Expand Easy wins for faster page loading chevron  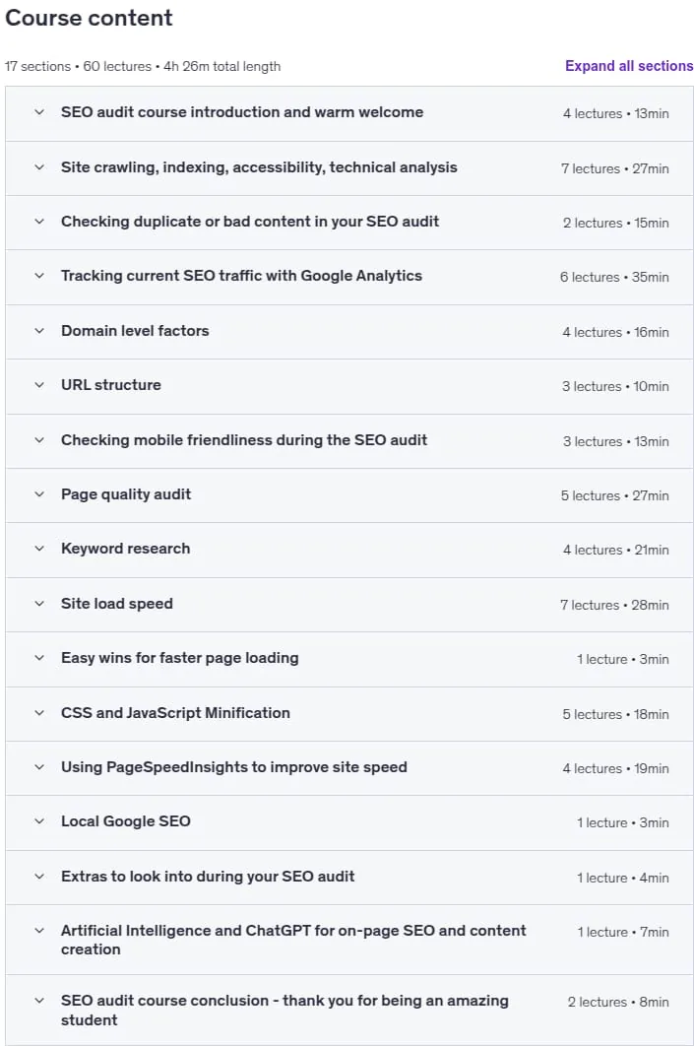[x=39, y=658]
